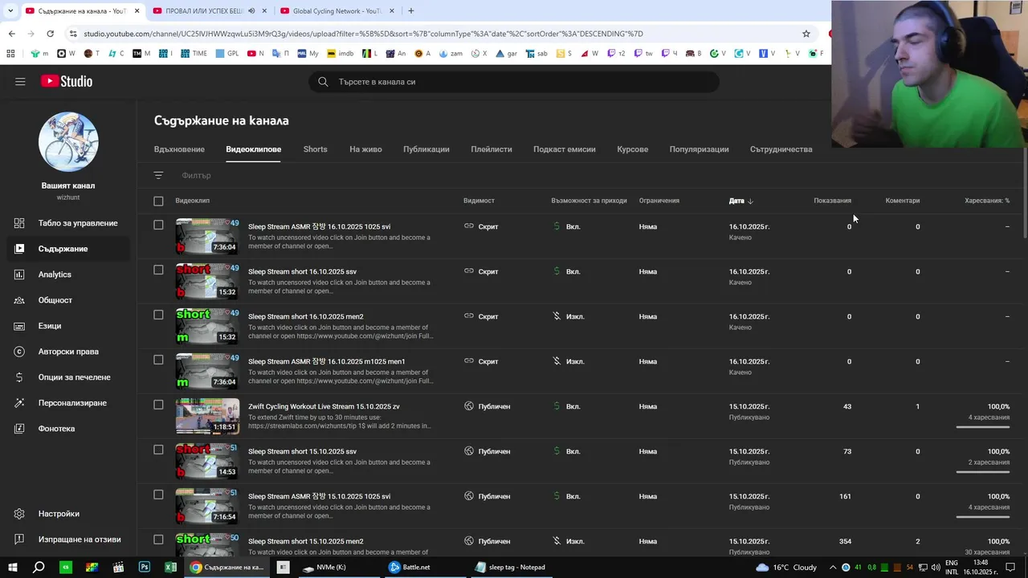
Task: Open visibility dropdown for Zwift Cycling Workout (Публичен)
Action: click(x=487, y=406)
